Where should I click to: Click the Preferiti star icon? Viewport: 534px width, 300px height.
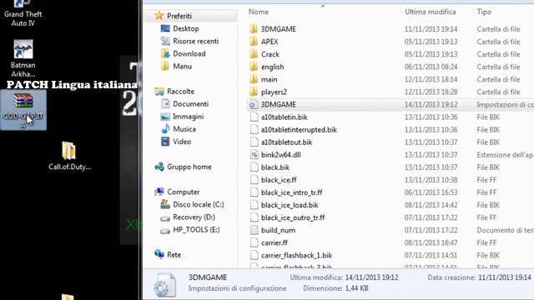(x=159, y=16)
